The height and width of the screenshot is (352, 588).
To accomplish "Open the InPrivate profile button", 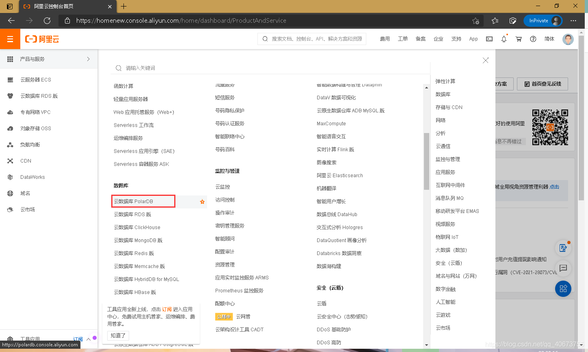I will [543, 21].
